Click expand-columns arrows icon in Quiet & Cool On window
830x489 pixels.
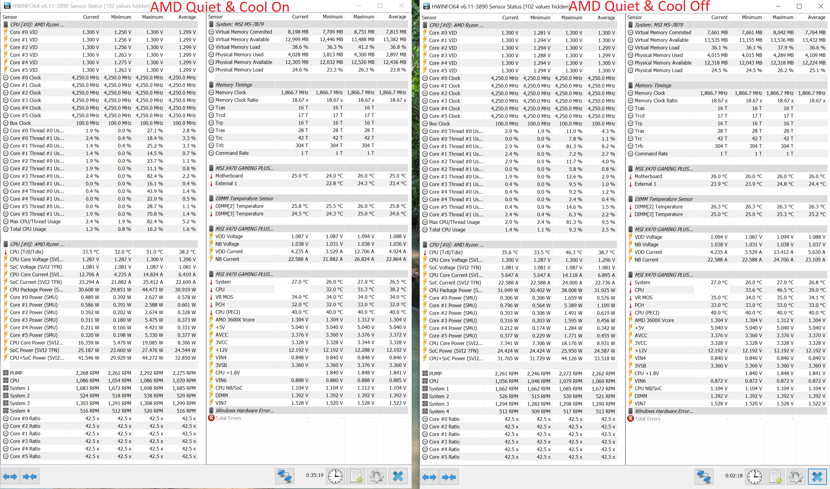pos(10,477)
